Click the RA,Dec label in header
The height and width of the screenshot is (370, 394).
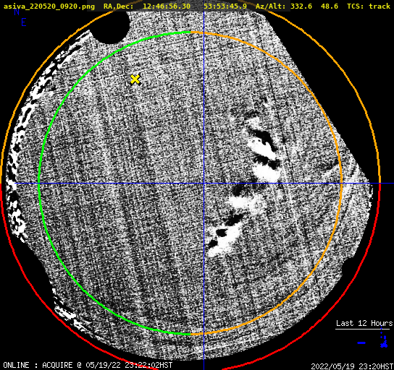(118, 7)
